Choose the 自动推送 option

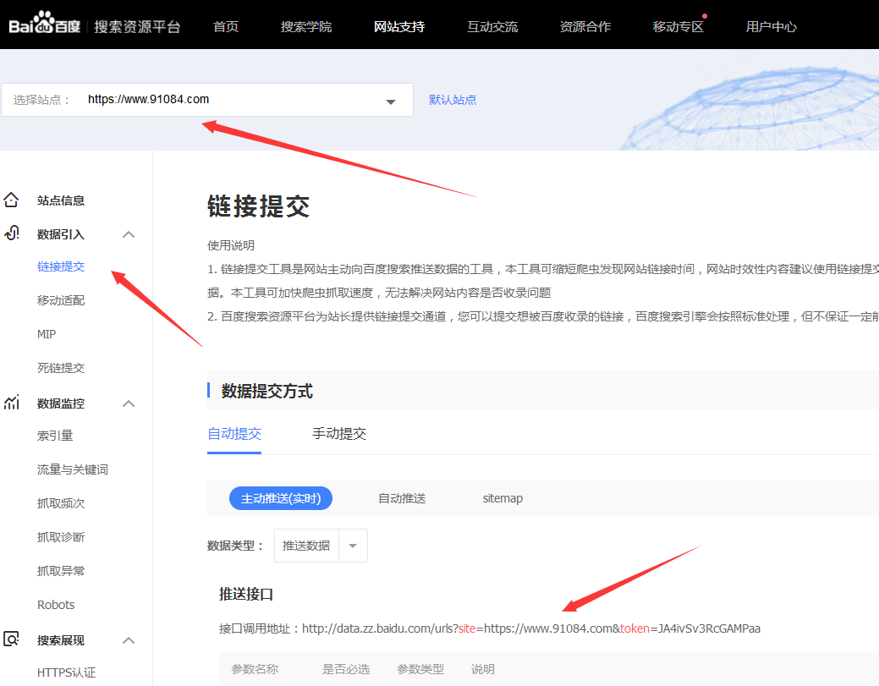point(402,498)
